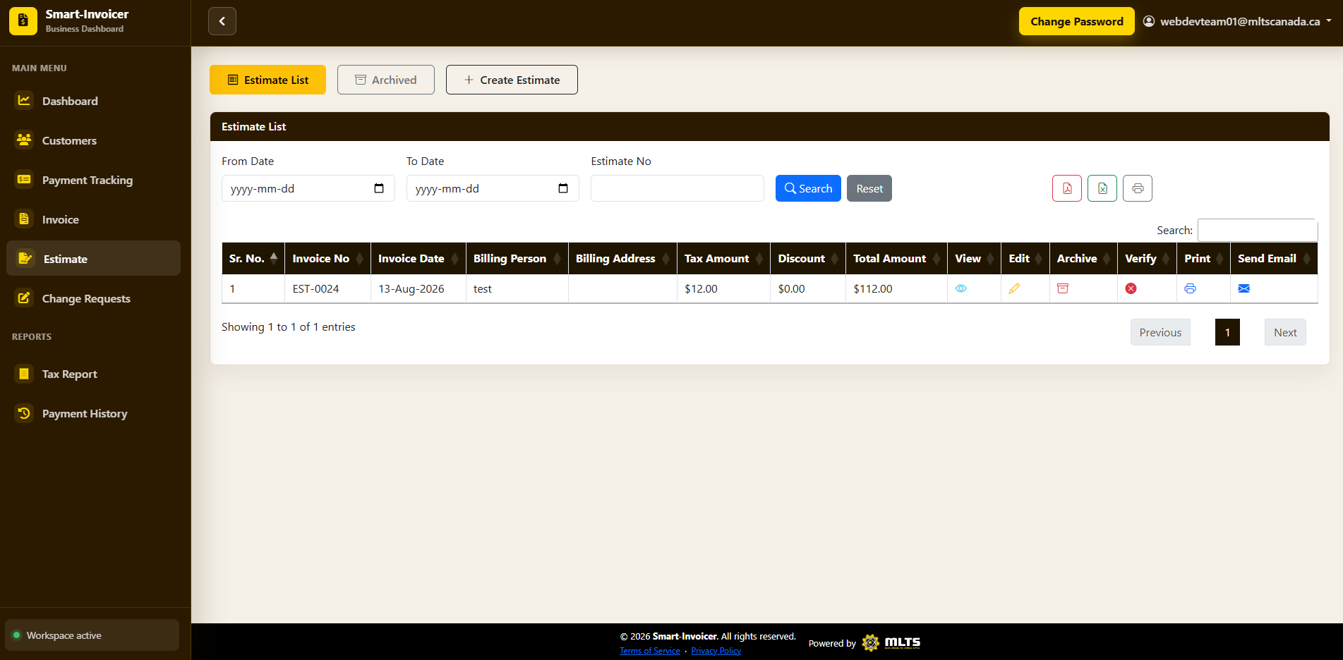Open the Tax Report
The height and width of the screenshot is (660, 1343).
[93, 374]
